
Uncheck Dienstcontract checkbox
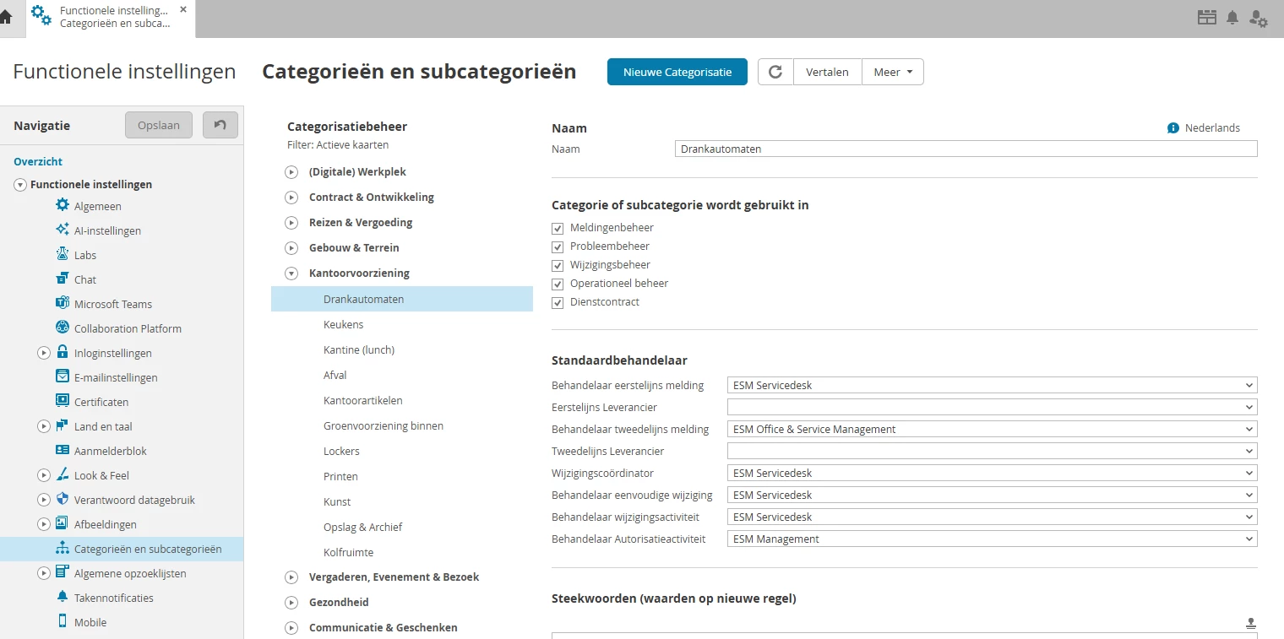click(x=558, y=302)
